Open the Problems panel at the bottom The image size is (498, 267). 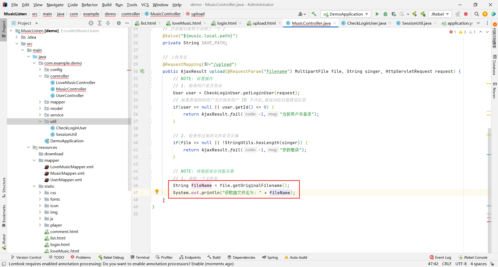(81, 257)
